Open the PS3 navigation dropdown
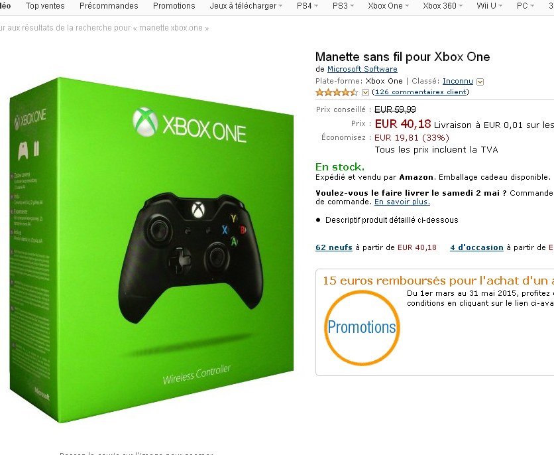The width and height of the screenshot is (554, 455). click(x=343, y=6)
